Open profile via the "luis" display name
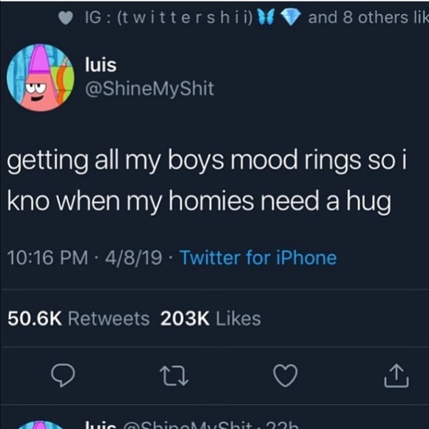The image size is (429, 429). (101, 65)
